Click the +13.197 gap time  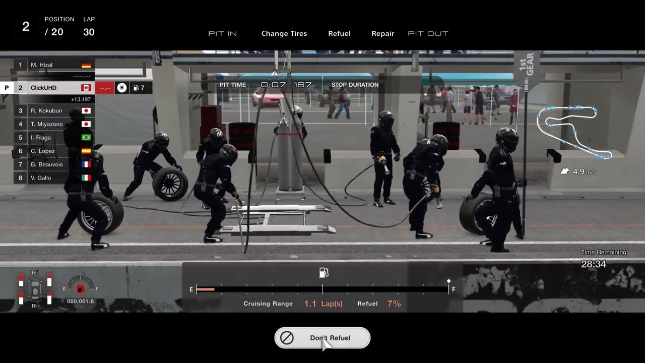[81, 99]
